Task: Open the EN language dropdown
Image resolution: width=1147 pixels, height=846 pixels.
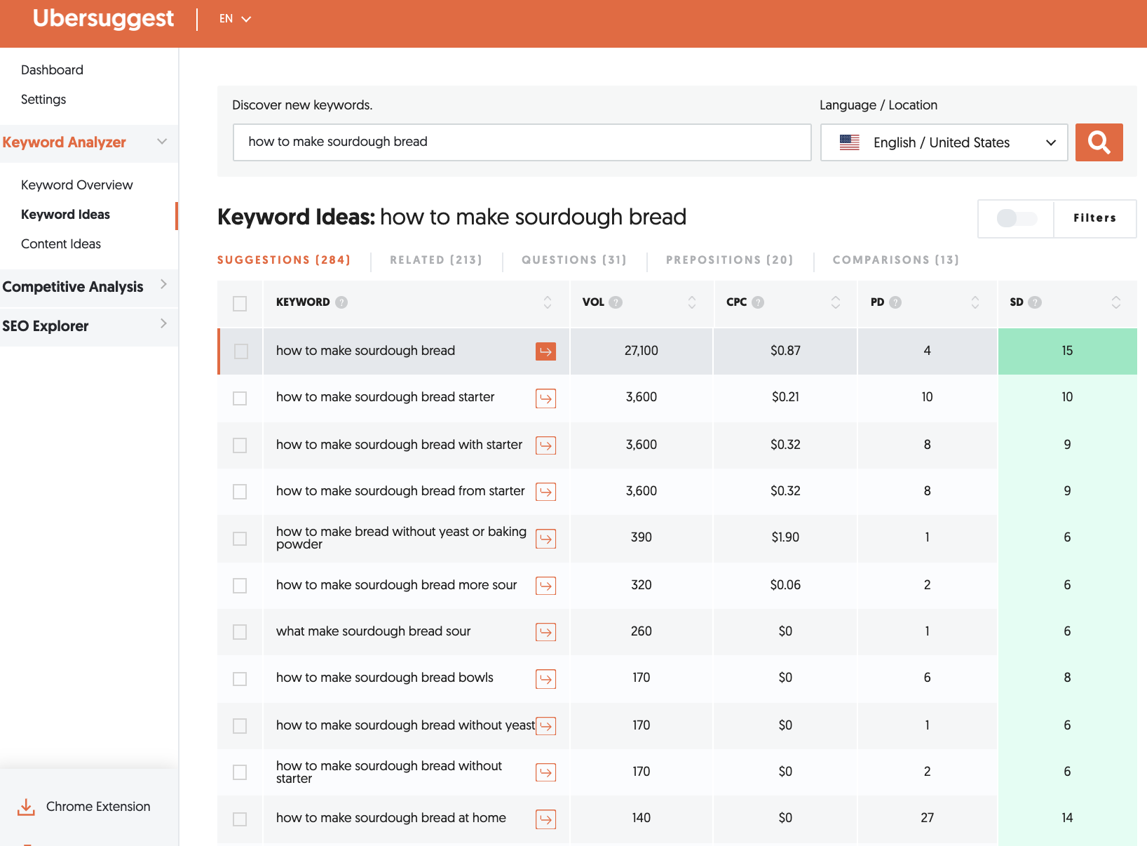Action: pyautogui.click(x=235, y=19)
